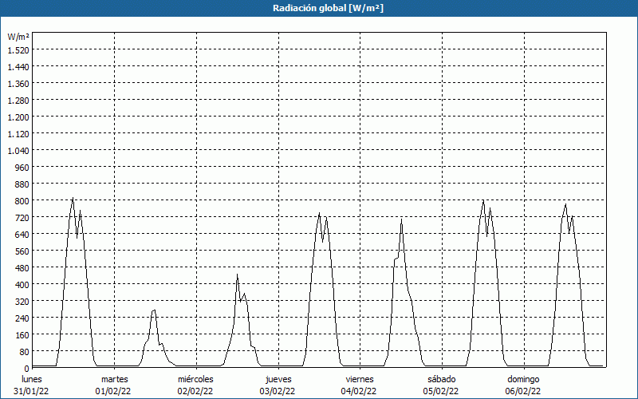Select the 320 y-axis value
Screen dimensions: 638x399
tap(22, 302)
